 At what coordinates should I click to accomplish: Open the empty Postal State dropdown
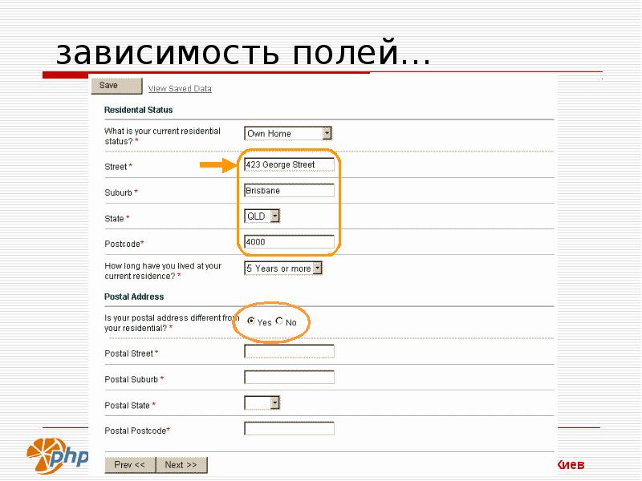[x=262, y=403]
